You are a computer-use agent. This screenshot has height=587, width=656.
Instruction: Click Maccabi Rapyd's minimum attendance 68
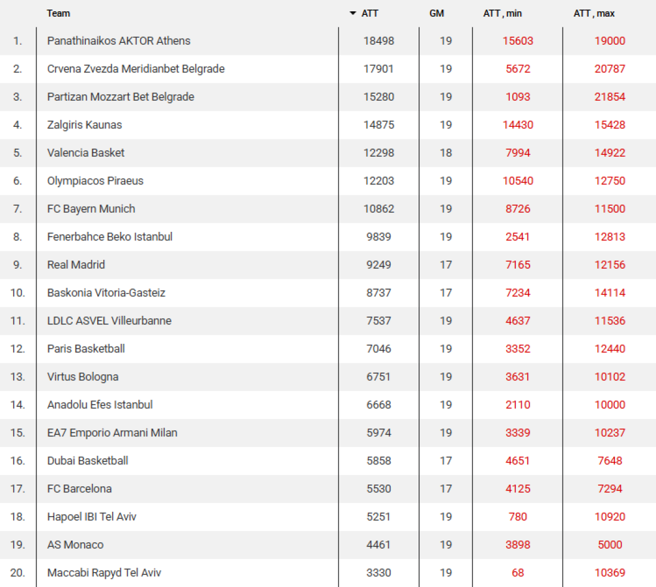tap(518, 573)
